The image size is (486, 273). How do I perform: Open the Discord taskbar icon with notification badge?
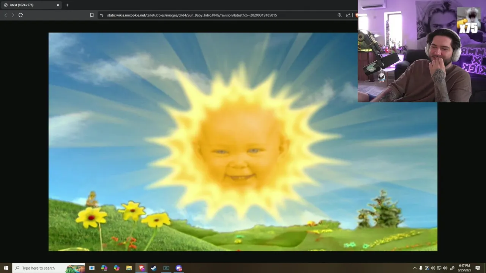pos(179,268)
